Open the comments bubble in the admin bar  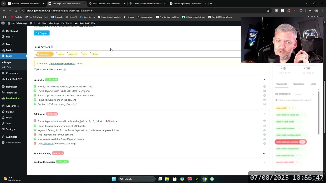tap(31, 23)
